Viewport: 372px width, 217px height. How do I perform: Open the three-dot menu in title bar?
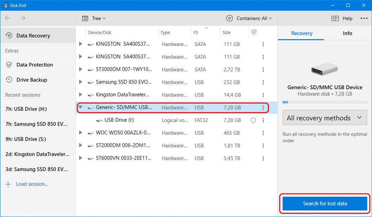point(364,18)
